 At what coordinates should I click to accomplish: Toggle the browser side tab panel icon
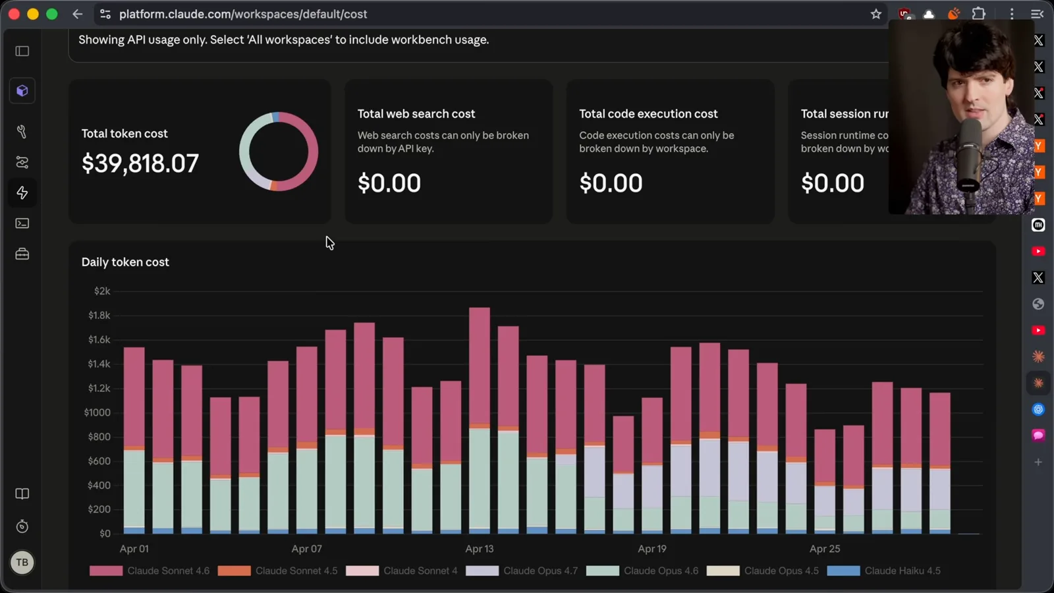coord(1038,14)
